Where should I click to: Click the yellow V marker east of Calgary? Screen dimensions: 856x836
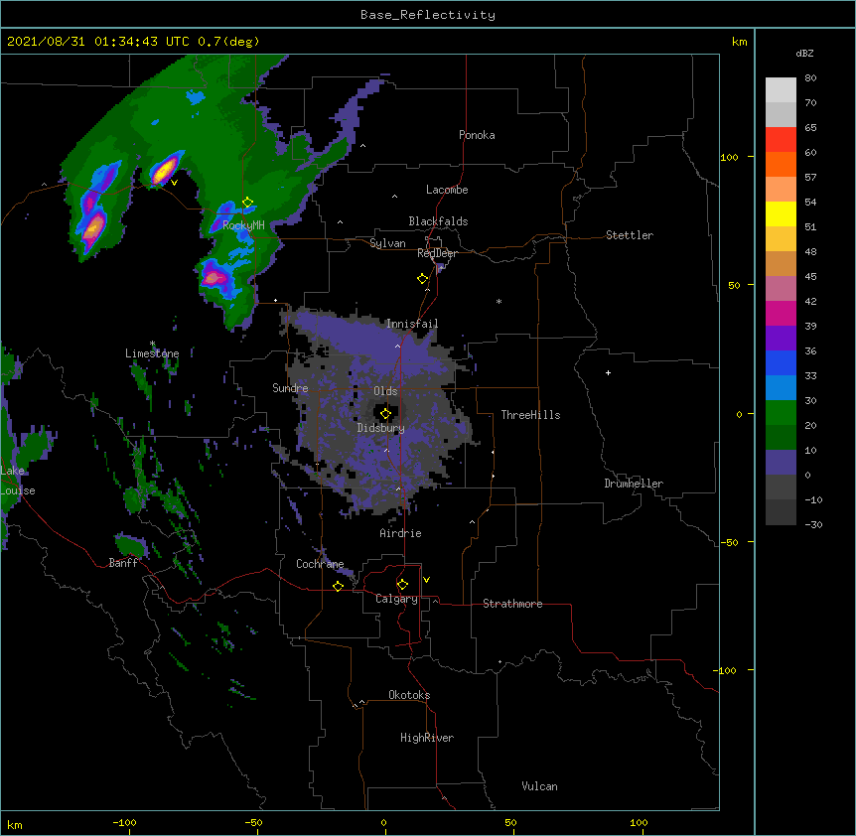[426, 580]
